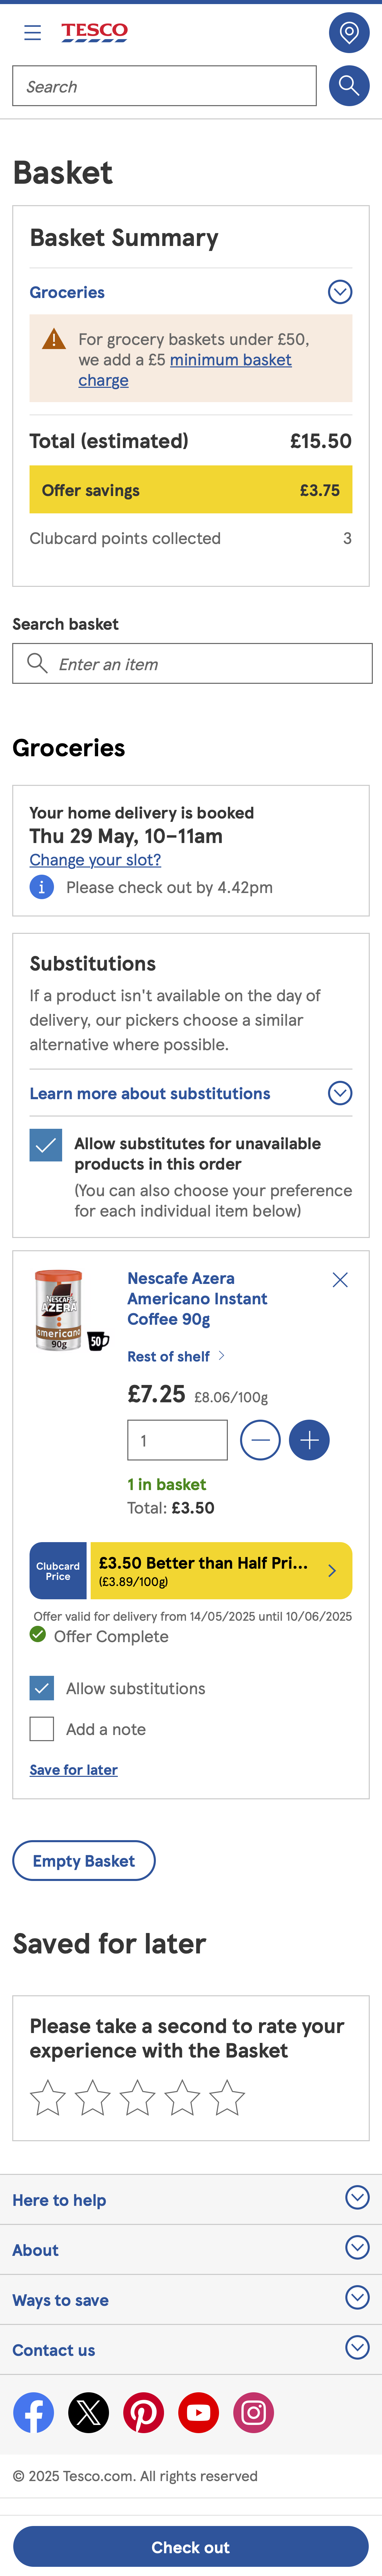Image resolution: width=382 pixels, height=2576 pixels.
Task: Open the Ways to save footer section
Action: [357, 2299]
